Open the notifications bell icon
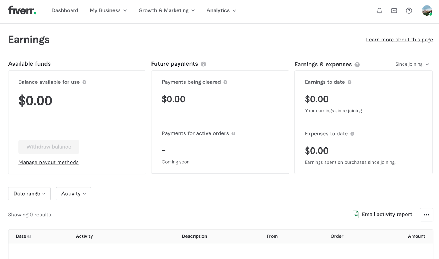 click(379, 11)
